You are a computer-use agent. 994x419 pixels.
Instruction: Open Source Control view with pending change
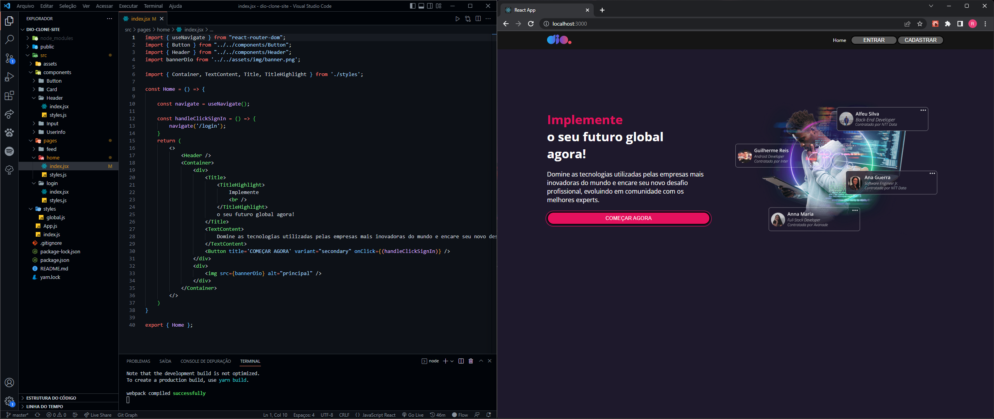click(x=10, y=58)
